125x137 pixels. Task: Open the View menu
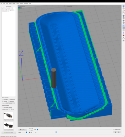point(7,3)
